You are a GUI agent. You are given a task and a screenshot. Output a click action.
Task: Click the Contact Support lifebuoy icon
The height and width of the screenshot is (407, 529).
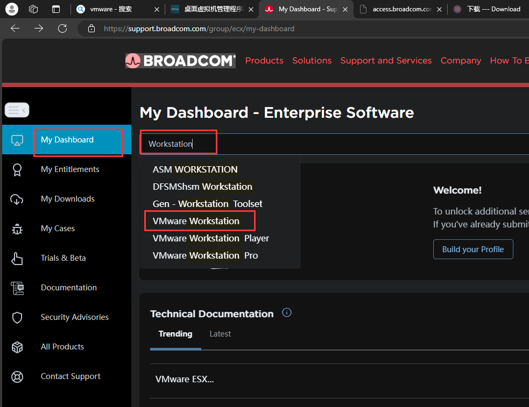point(17,377)
